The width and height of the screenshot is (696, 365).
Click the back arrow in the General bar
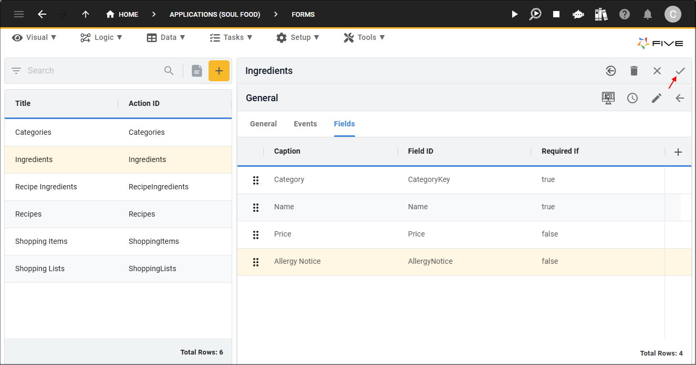[680, 98]
